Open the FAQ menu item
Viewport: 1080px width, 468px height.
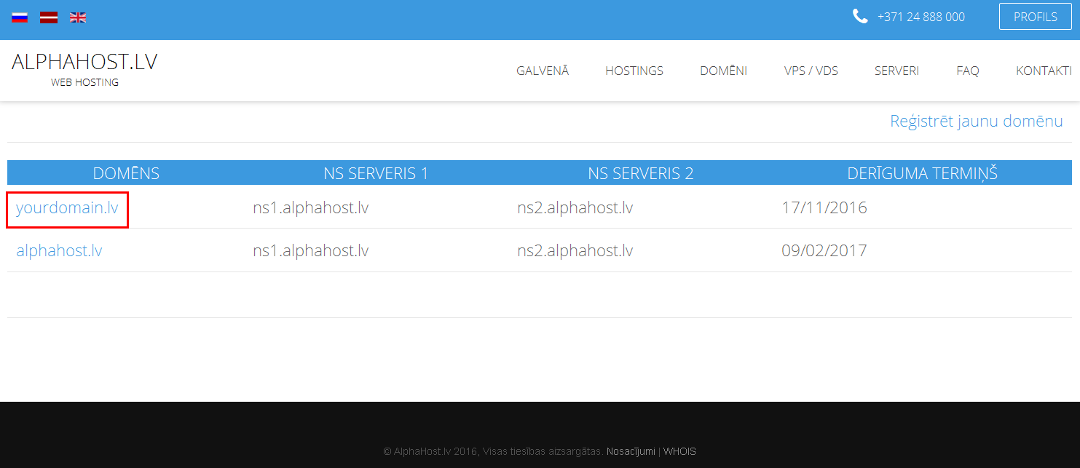[968, 71]
